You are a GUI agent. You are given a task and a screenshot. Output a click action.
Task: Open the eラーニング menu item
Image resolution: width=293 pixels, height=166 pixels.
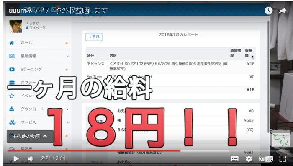point(31,69)
